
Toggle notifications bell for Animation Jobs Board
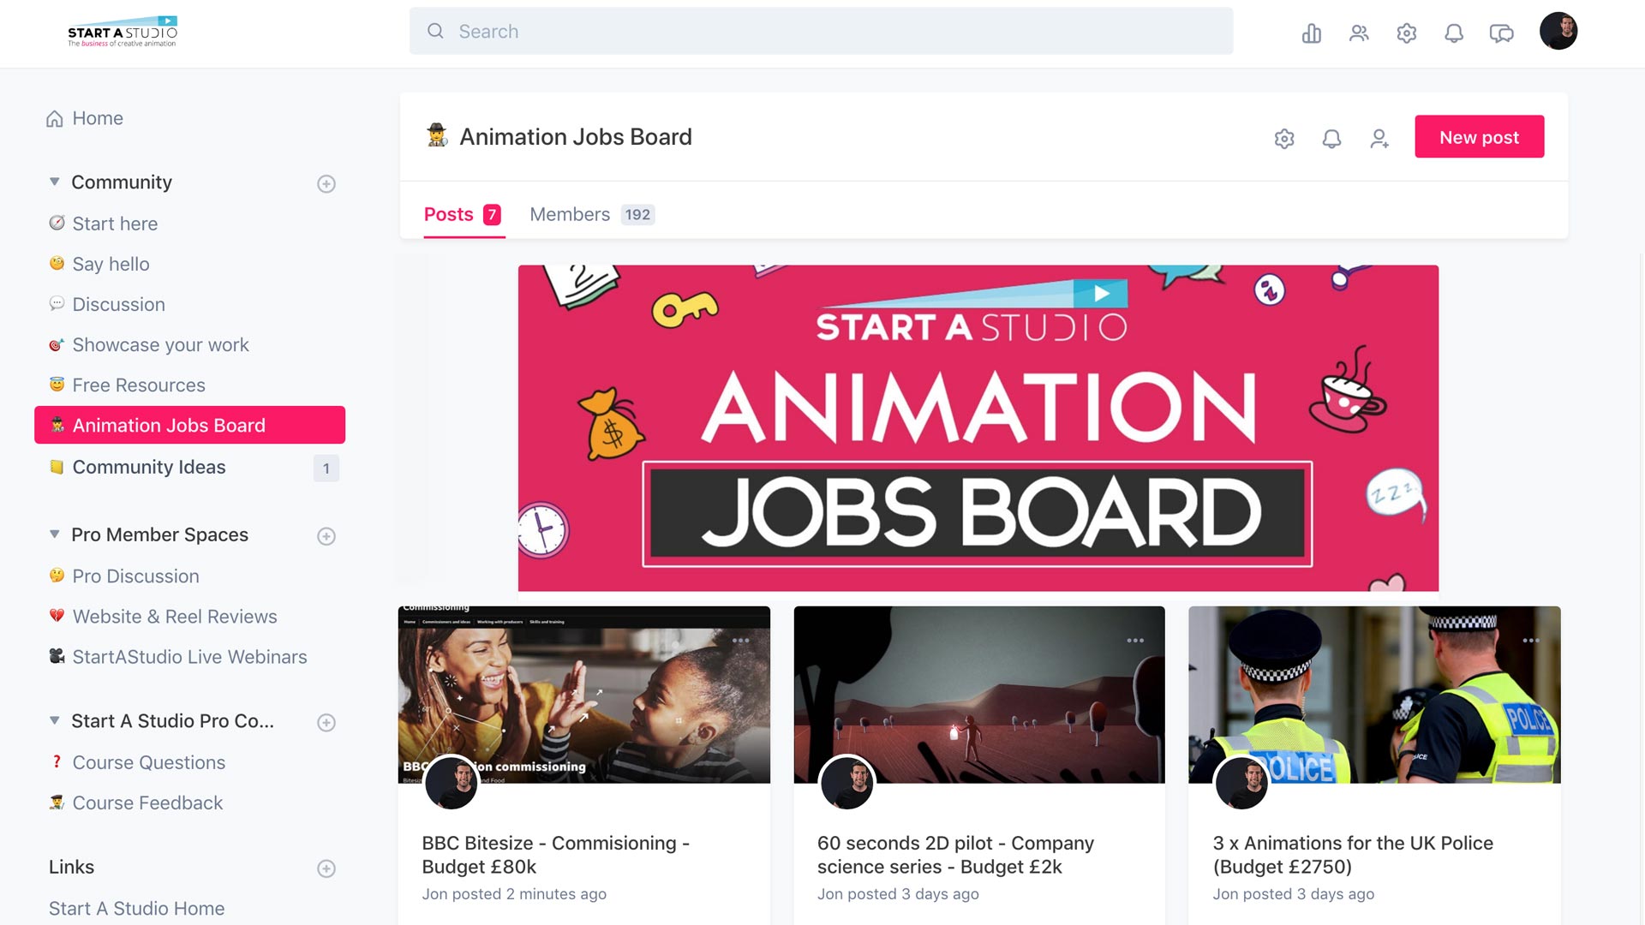point(1332,138)
